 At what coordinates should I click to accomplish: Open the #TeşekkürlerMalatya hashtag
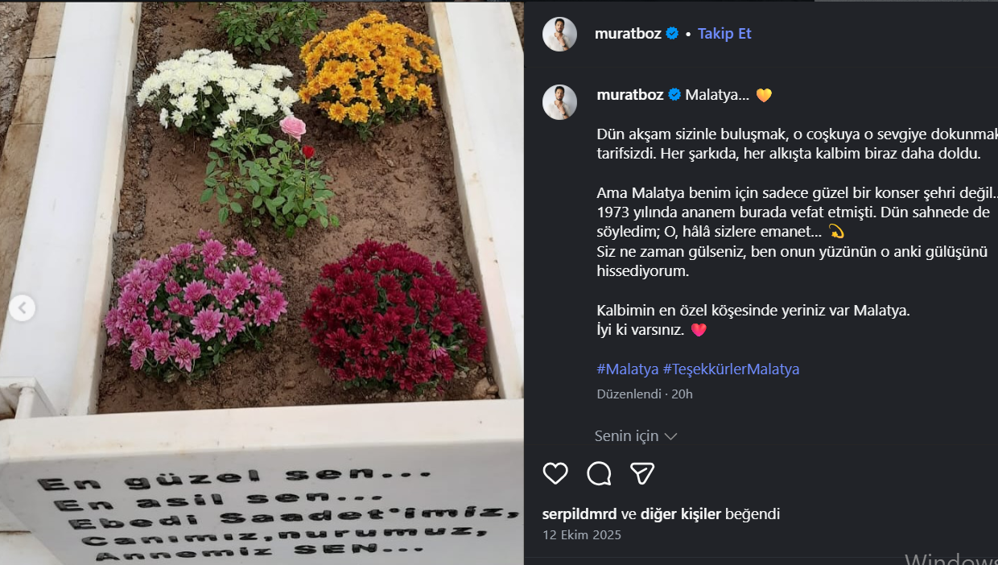pyautogui.click(x=731, y=369)
